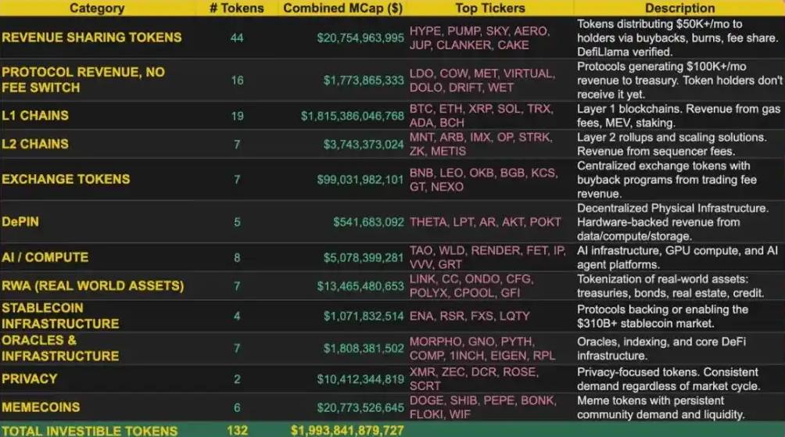
Task: Click market cap $20,773,526,645
Action: tap(360, 408)
